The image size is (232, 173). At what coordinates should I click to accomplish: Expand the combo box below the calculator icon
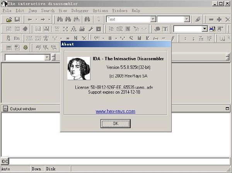[x=47, y=57]
